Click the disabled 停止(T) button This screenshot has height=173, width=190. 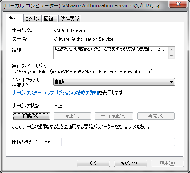[72, 116]
